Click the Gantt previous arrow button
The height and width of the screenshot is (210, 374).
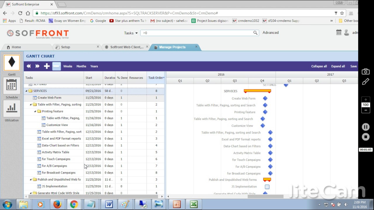(29, 66)
